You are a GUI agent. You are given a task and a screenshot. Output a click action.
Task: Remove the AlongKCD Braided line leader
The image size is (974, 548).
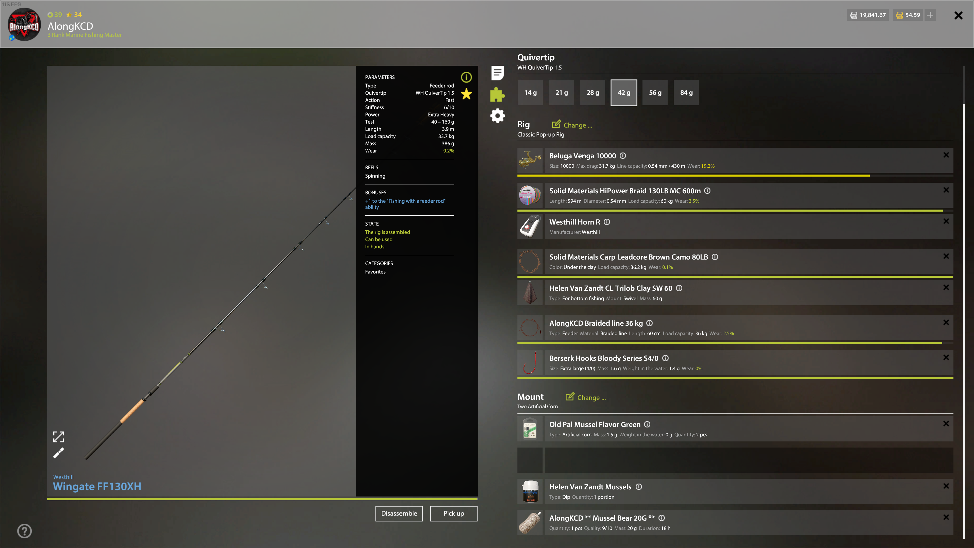(946, 323)
